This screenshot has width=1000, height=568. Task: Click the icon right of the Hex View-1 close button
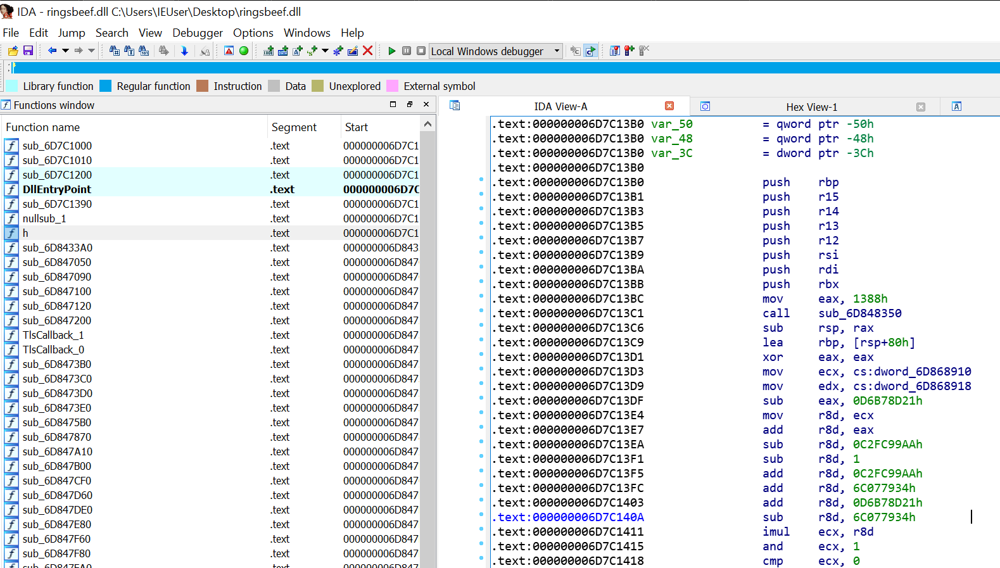[x=957, y=106]
